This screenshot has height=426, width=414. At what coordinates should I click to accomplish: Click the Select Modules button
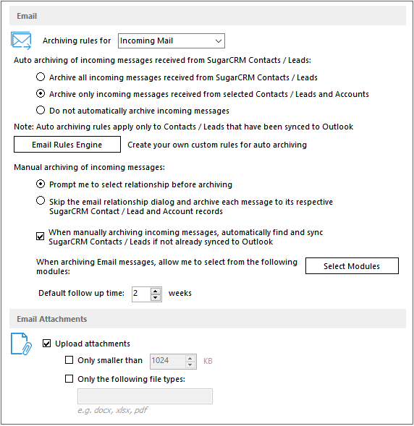point(352,266)
